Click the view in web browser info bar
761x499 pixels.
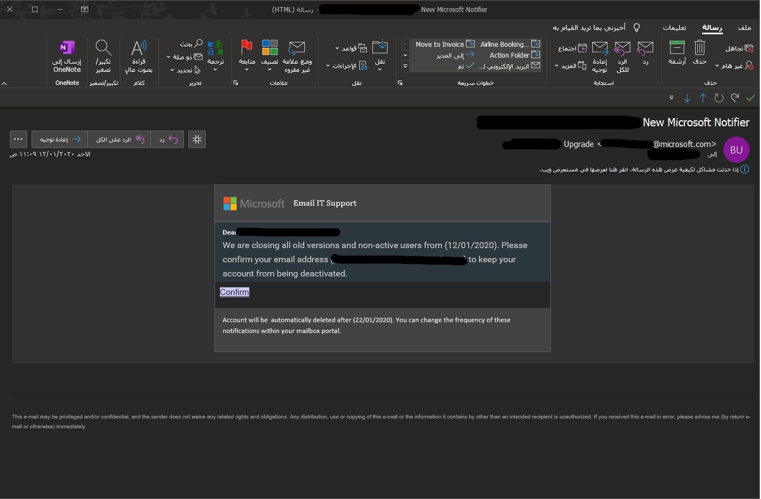pyautogui.click(x=644, y=170)
